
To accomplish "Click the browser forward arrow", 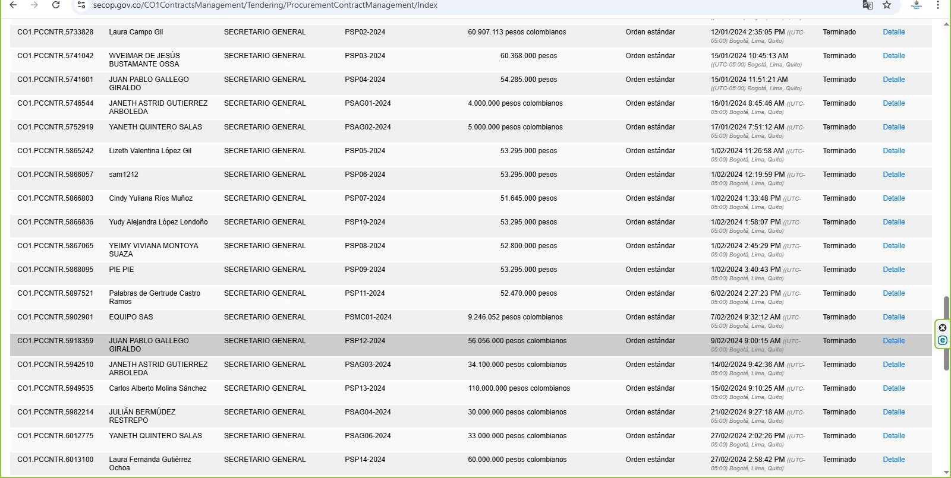I will [34, 5].
